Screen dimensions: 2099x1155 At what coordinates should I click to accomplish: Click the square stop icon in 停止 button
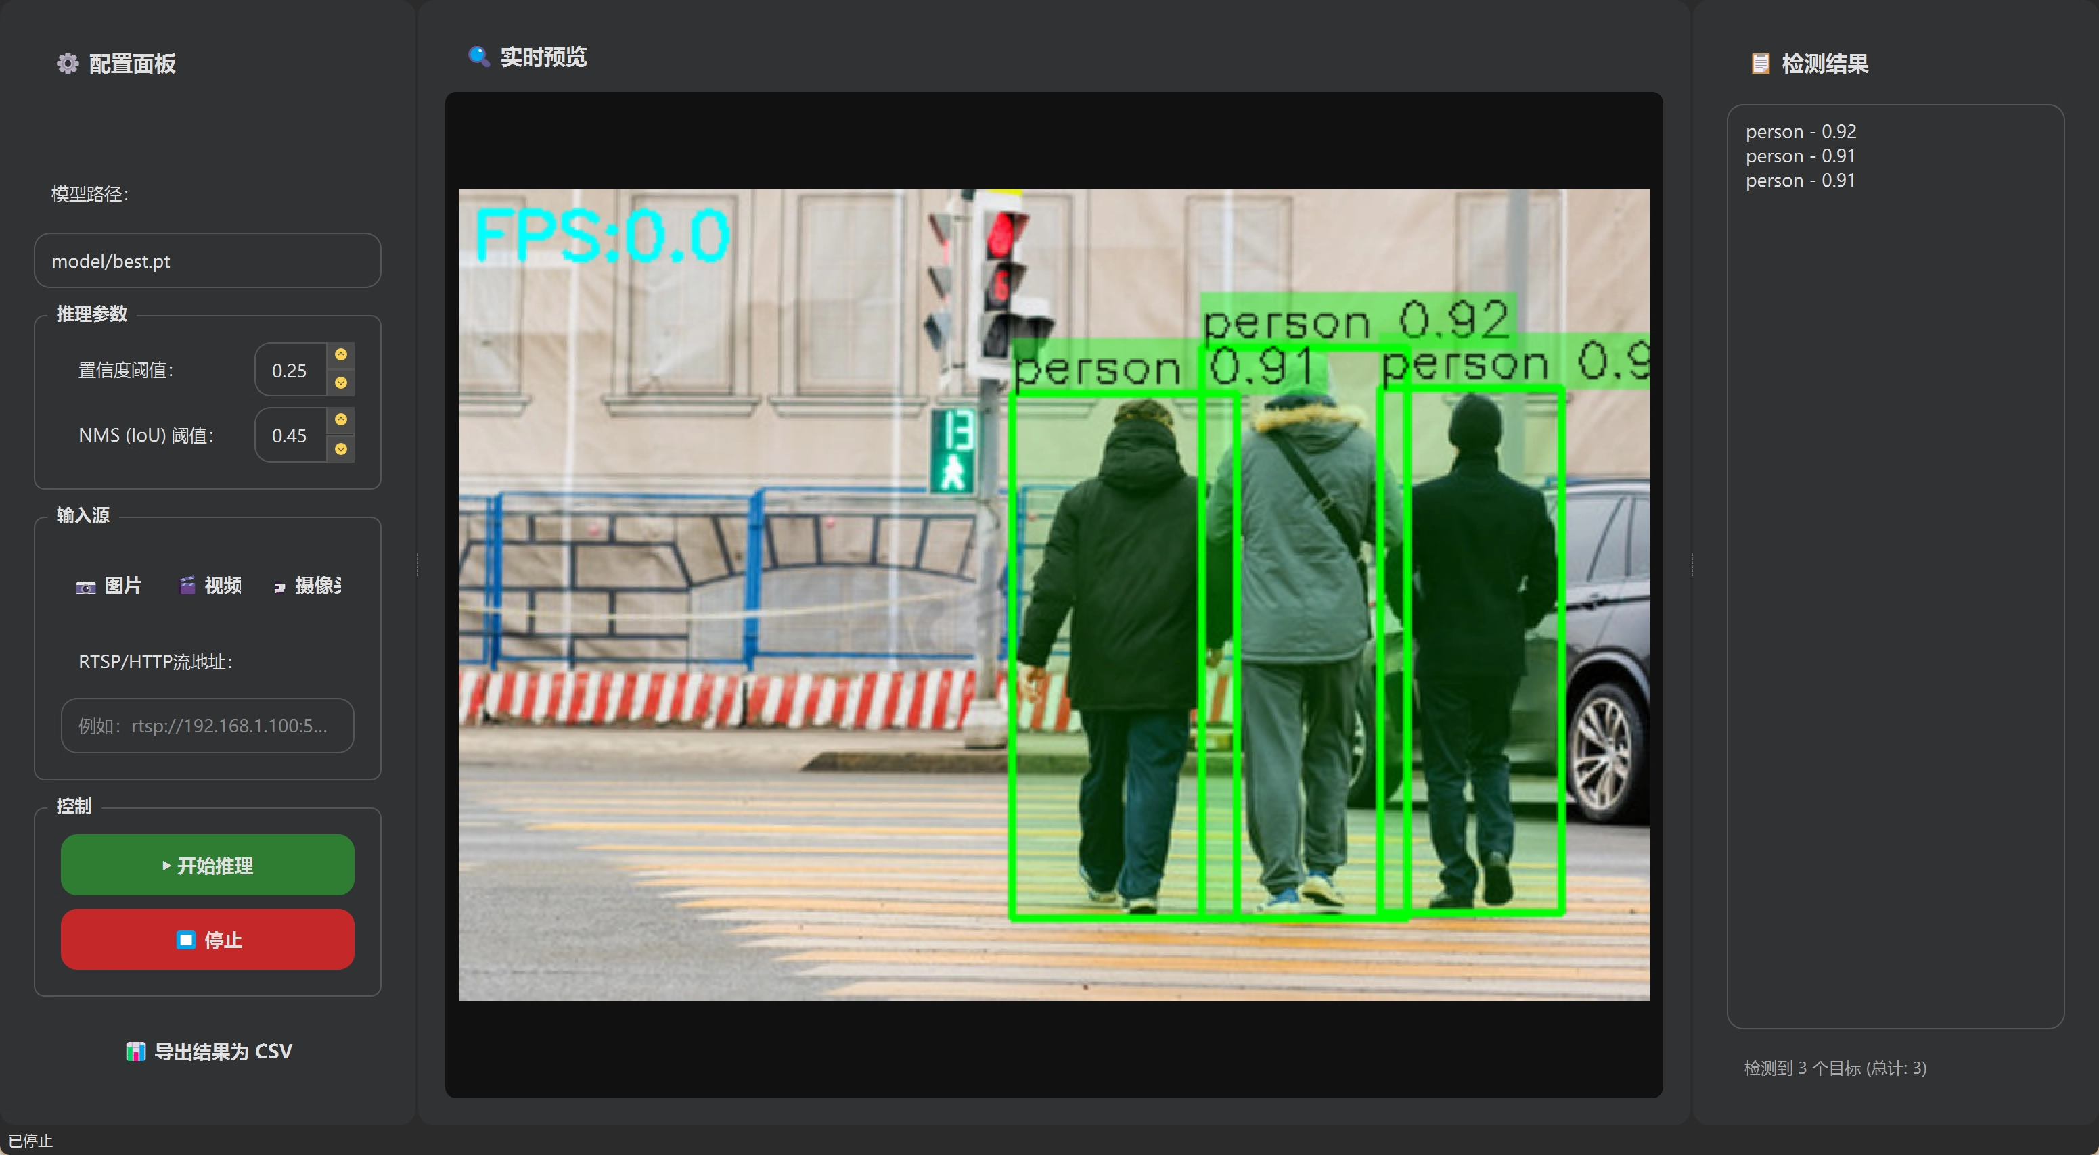point(186,940)
